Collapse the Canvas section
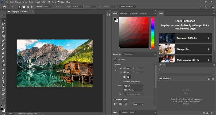The image size is (216, 115). (114, 64)
